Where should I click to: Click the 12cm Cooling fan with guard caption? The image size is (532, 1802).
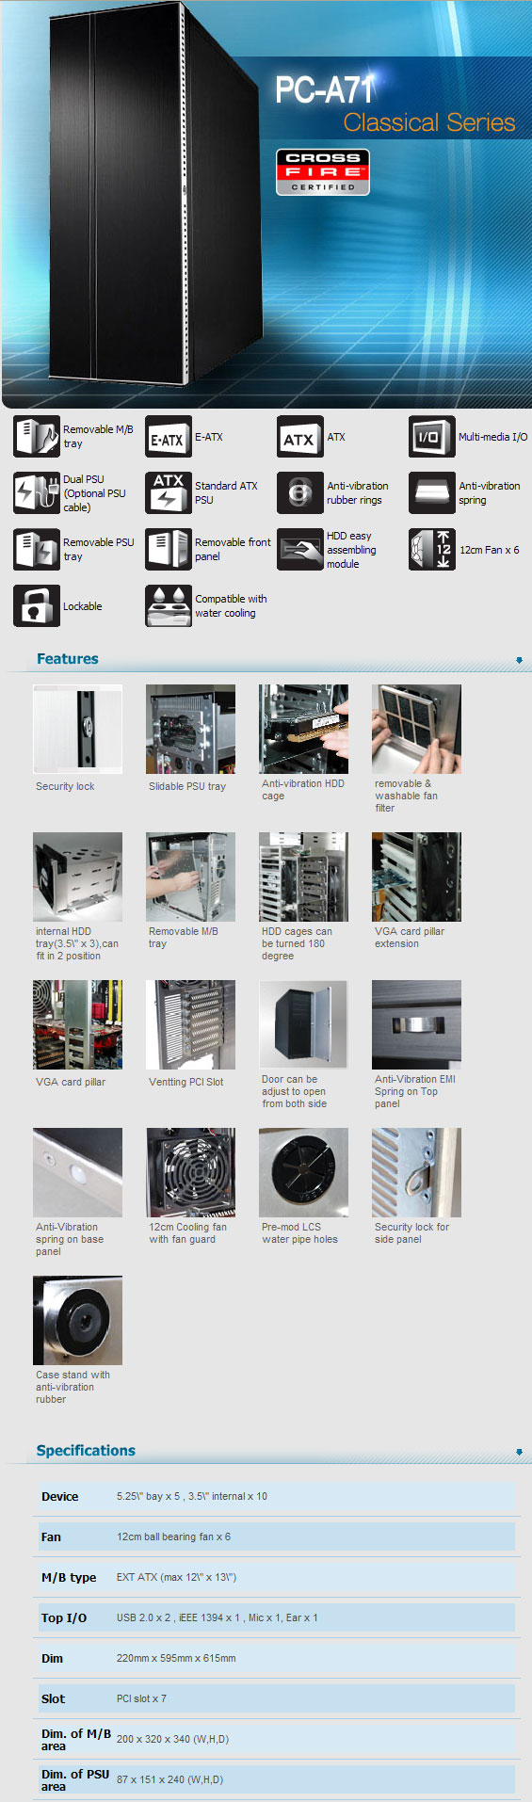point(187,1233)
